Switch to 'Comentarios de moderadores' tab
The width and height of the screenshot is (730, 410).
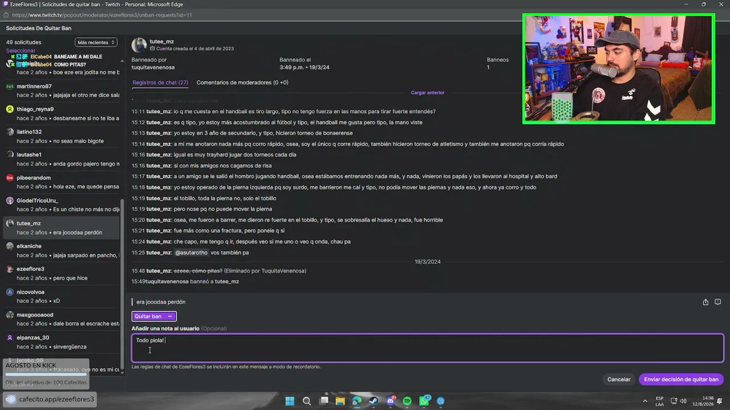coord(242,83)
